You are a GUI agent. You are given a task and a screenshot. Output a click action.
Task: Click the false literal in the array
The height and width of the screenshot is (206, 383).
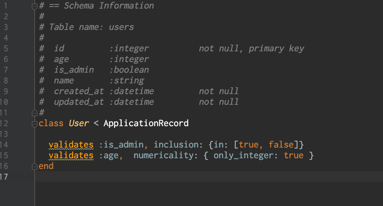pyautogui.click(x=281, y=145)
